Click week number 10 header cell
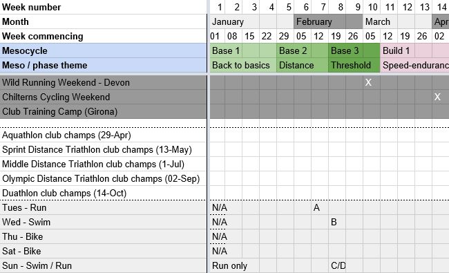The width and height of the screenshot is (449, 273). tap(372, 7)
